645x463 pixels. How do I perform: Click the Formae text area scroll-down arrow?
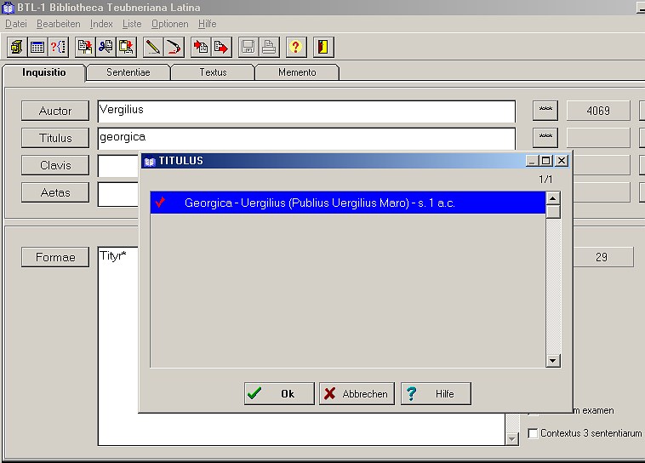511,439
